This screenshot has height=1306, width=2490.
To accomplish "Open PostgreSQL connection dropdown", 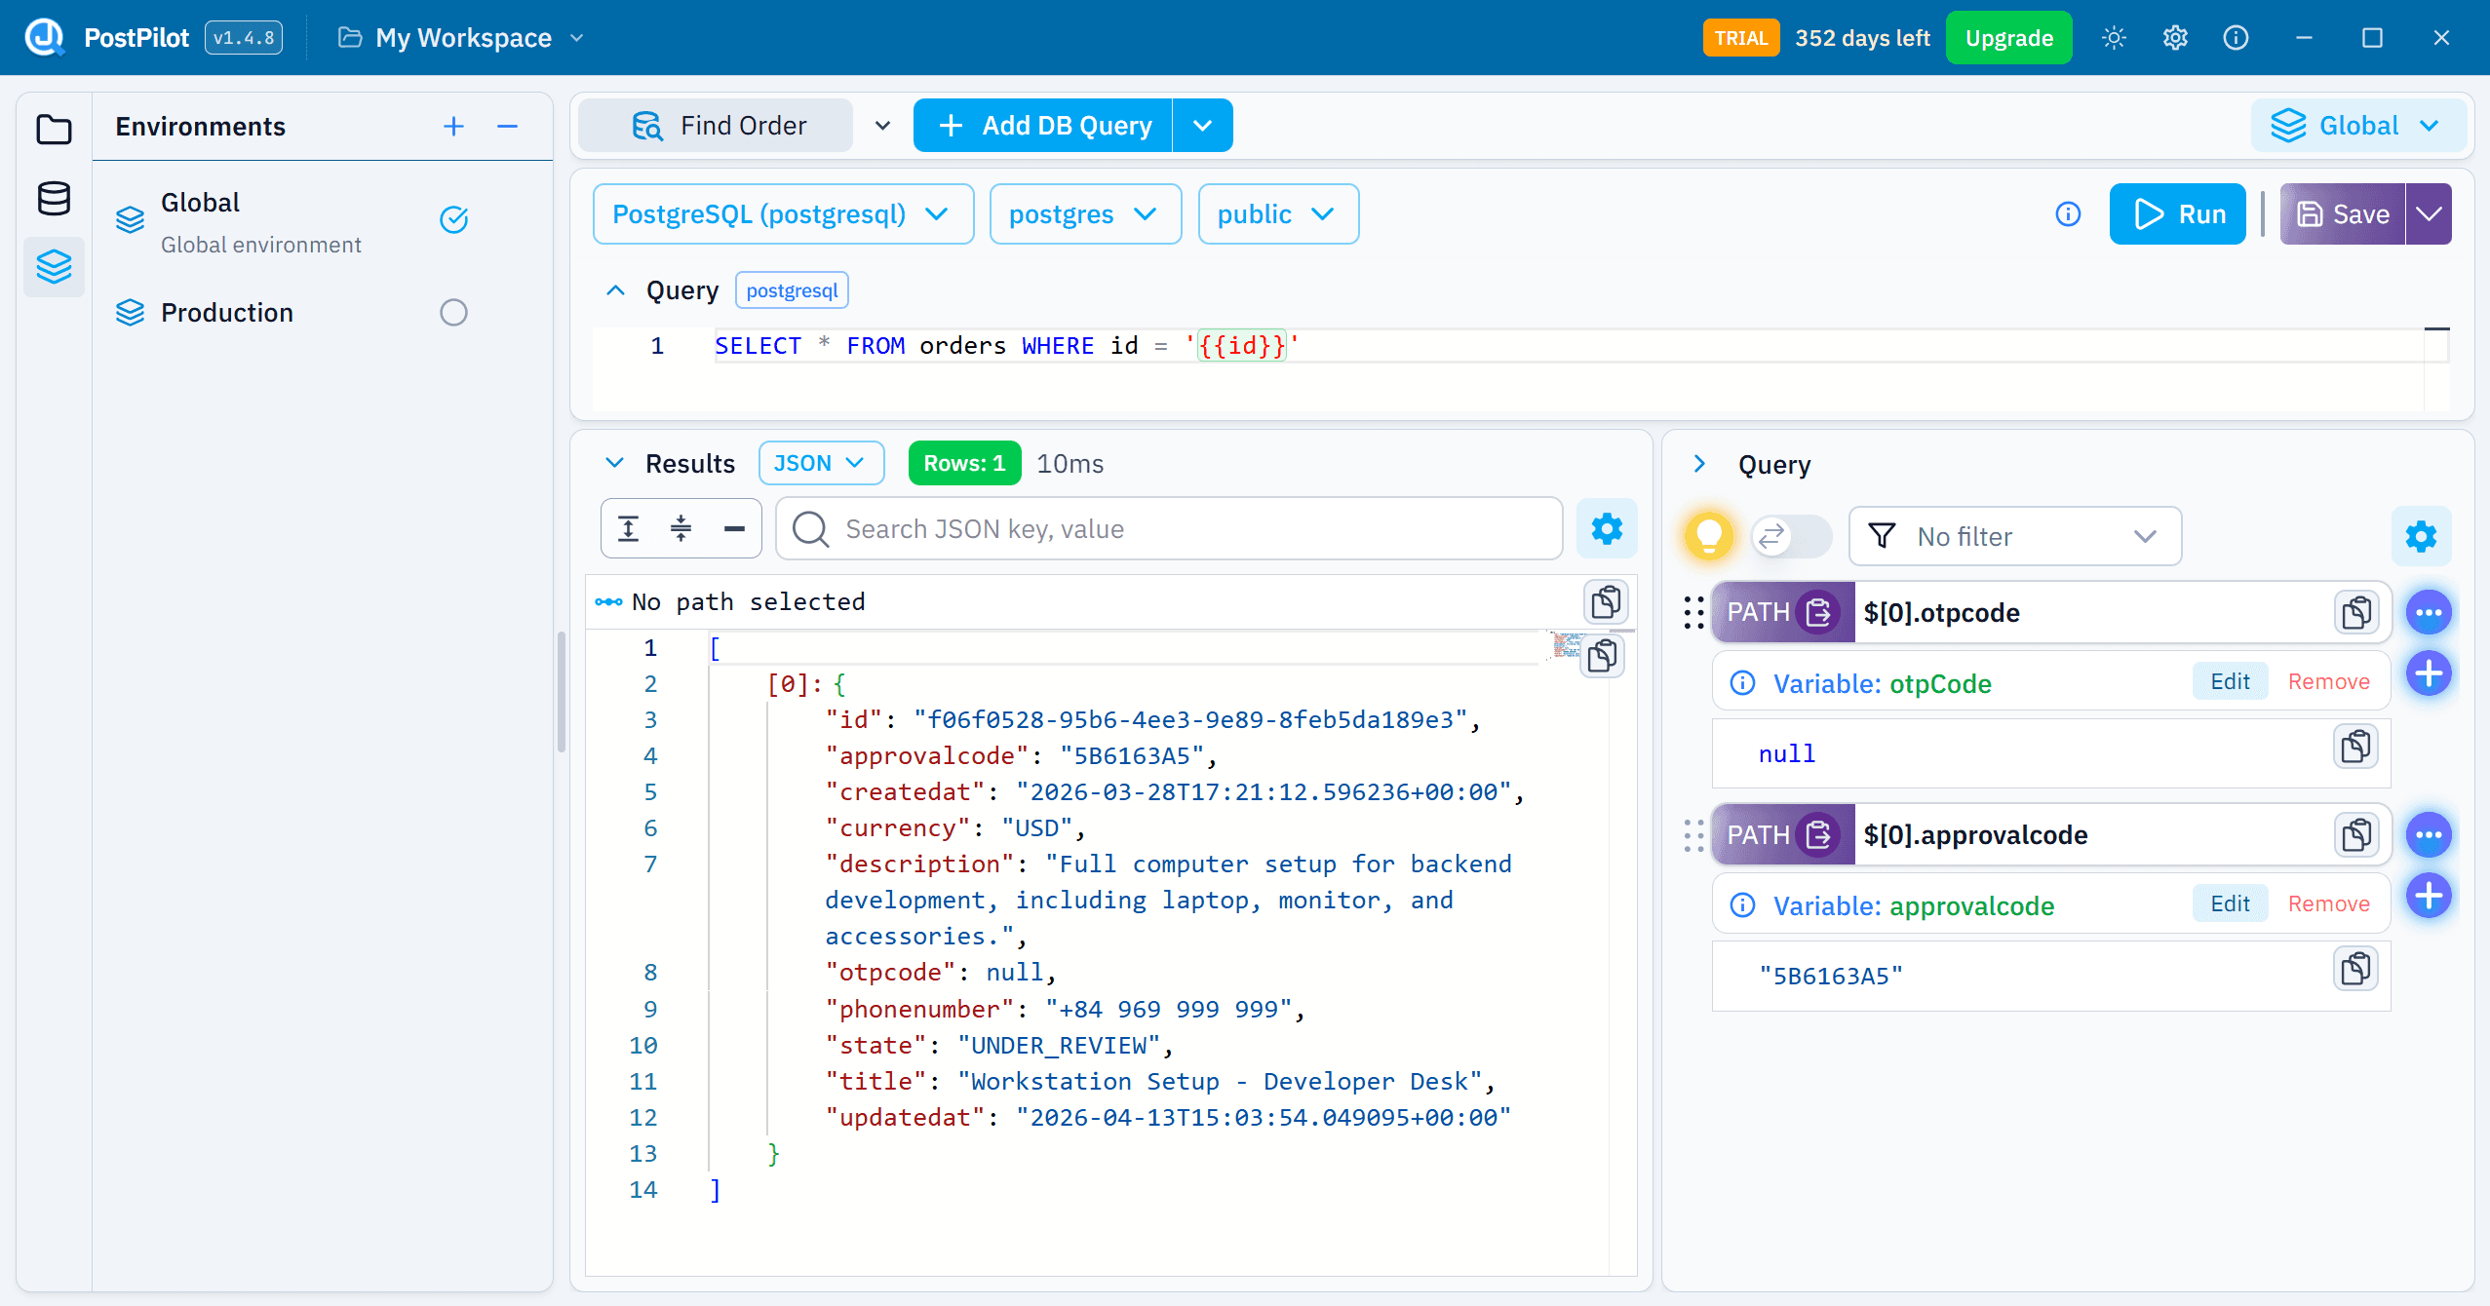I will point(783,214).
